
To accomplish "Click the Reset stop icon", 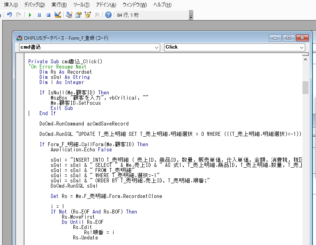I will pyautogui.click(x=48, y=15).
